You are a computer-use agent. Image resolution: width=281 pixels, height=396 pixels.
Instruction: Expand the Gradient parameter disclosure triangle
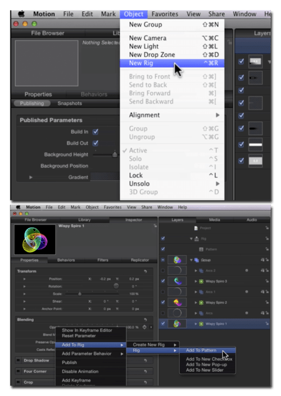(31, 177)
